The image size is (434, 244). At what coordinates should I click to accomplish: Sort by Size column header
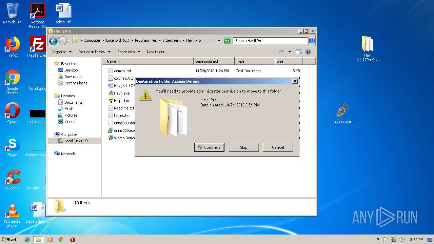pyautogui.click(x=289, y=61)
